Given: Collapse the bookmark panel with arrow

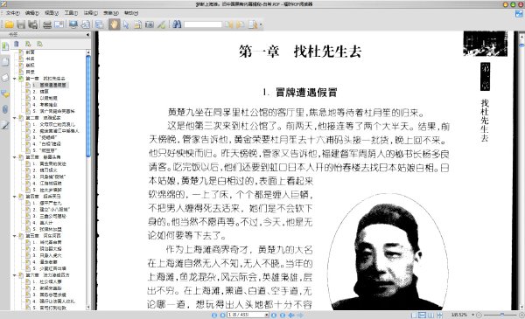Looking at the screenshot, I should [x=87, y=35].
